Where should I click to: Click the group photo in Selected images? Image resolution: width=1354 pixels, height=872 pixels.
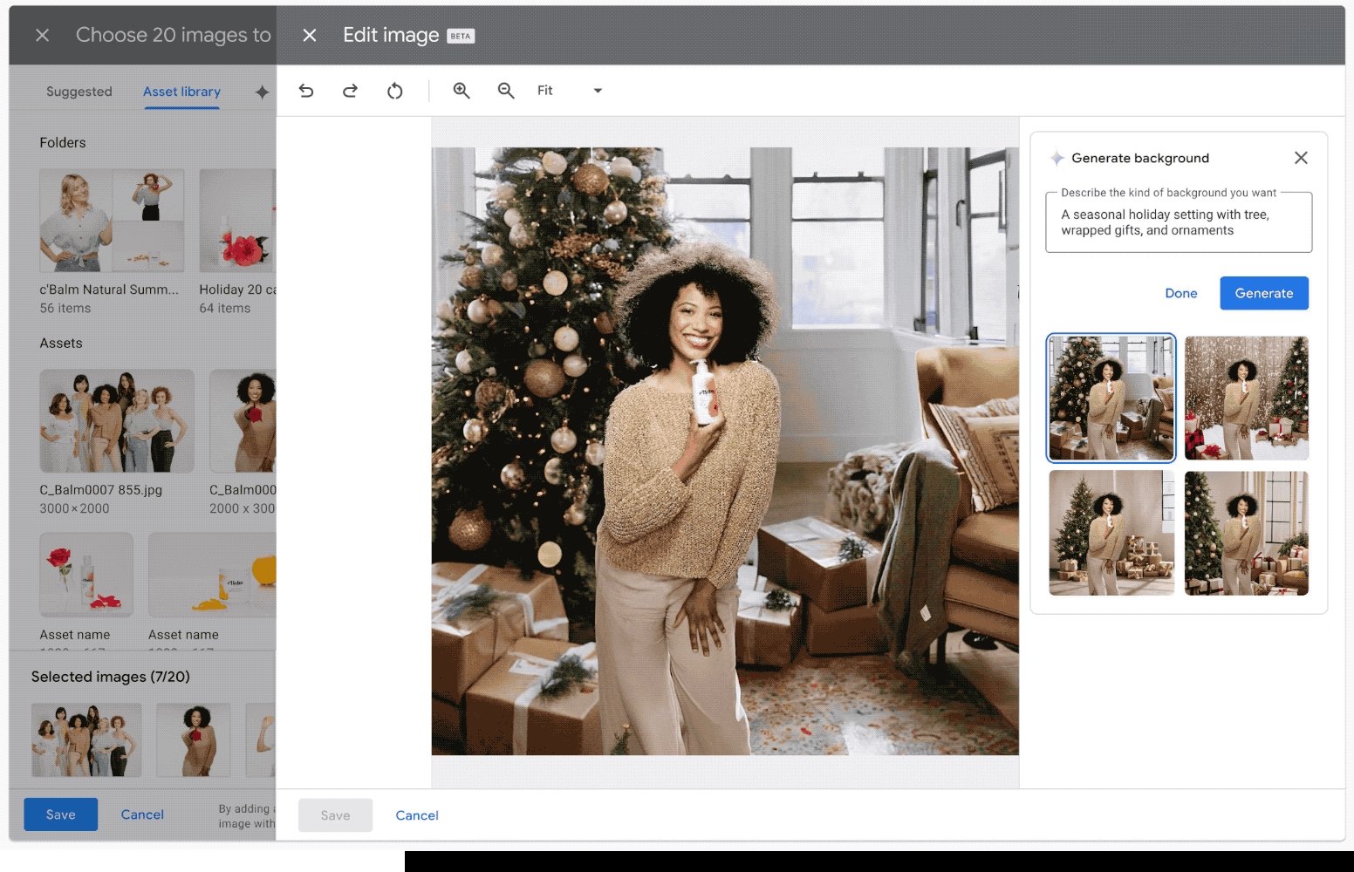[x=86, y=739]
